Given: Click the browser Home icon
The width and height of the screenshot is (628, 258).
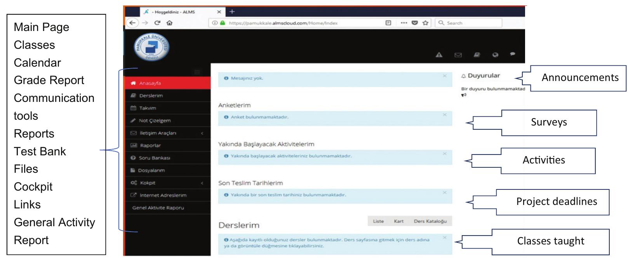Looking at the screenshot, I should point(169,23).
